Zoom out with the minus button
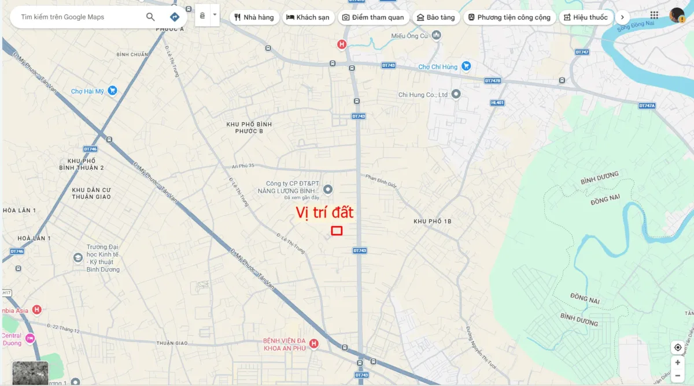Viewport: 694px width, 386px height. (x=677, y=376)
